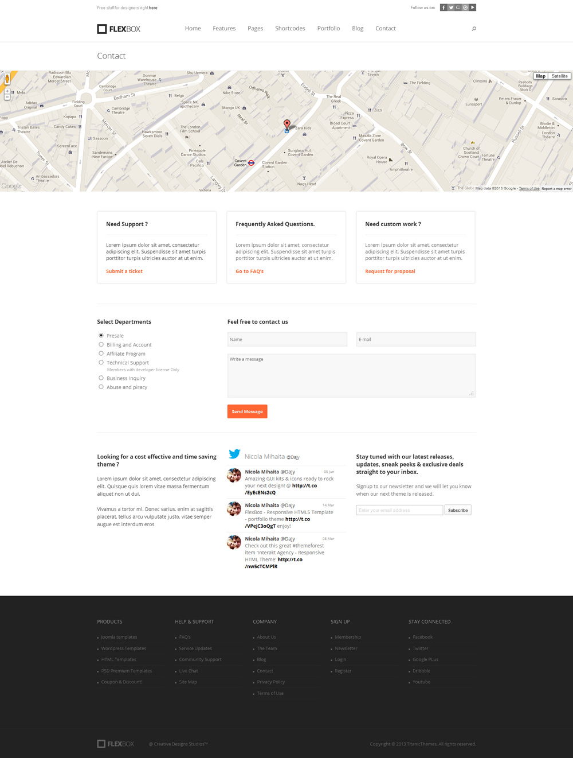Click the newsletter email address field
This screenshot has width=573, height=758.
tap(399, 510)
